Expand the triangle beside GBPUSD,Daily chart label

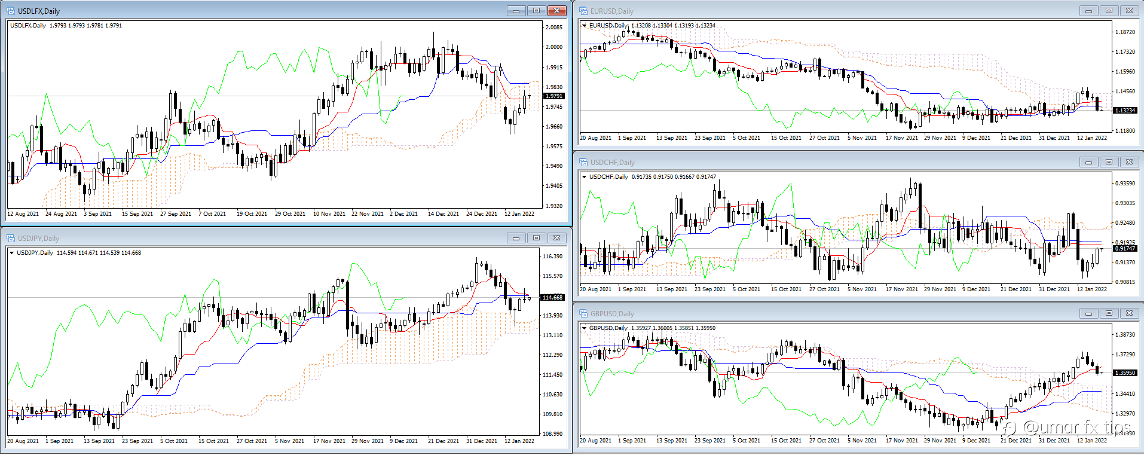click(584, 328)
